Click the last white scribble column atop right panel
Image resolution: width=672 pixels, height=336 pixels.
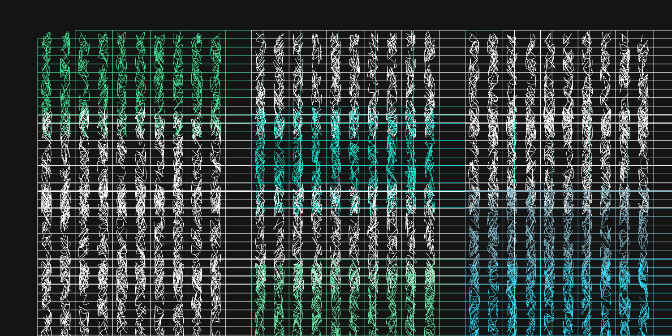coord(643,67)
